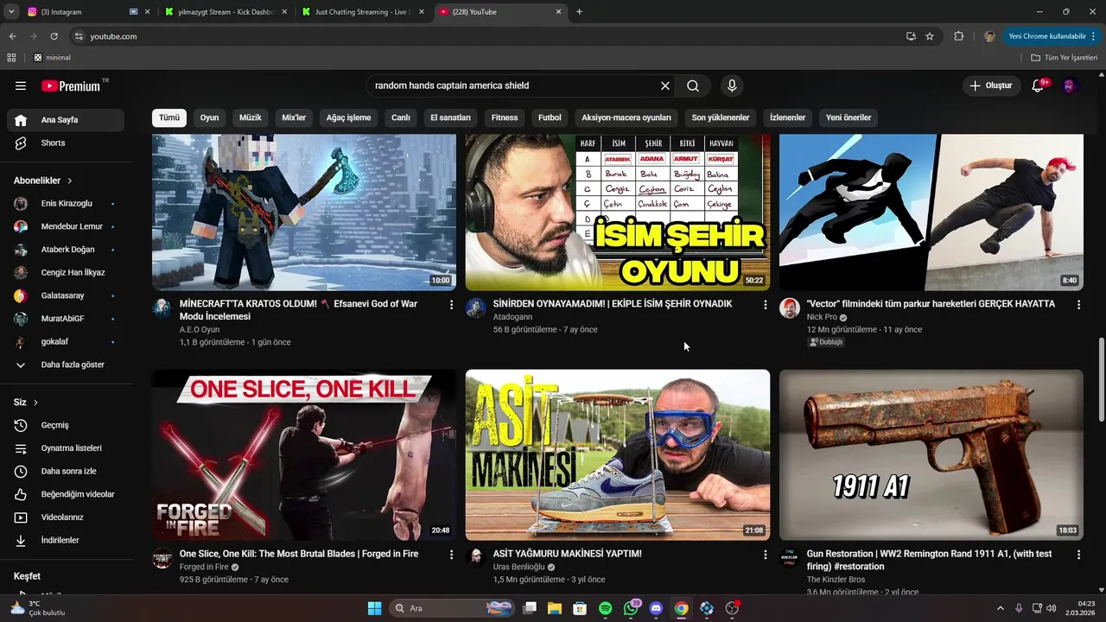Image resolution: width=1106 pixels, height=622 pixels.
Task: Open Galatasaray subscription channel
Action: point(66,295)
